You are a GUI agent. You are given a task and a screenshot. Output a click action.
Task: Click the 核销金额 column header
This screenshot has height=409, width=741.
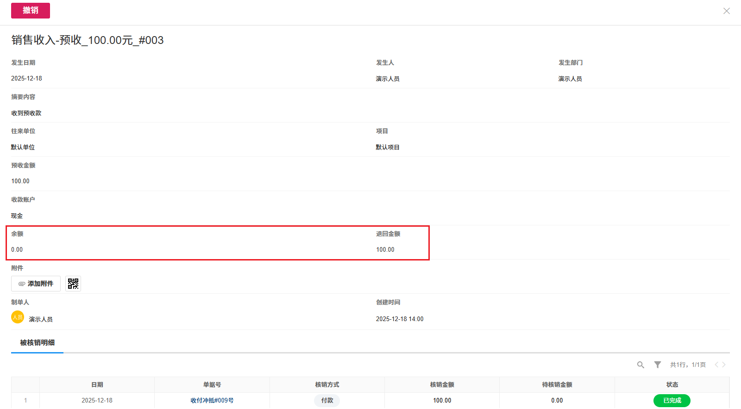tap(442, 385)
